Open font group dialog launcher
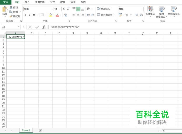The width and height of the screenshot is (182, 134). click(x=69, y=21)
